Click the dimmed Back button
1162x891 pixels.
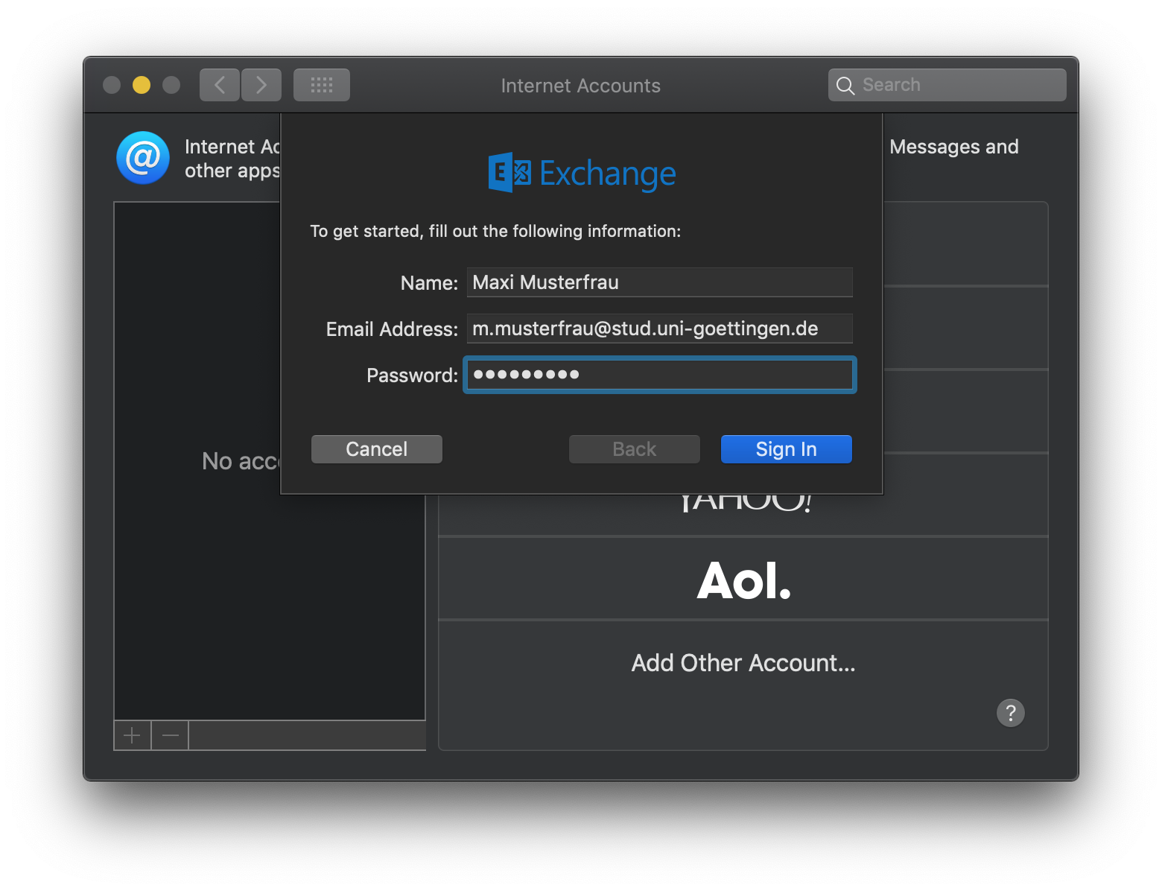[x=635, y=449]
